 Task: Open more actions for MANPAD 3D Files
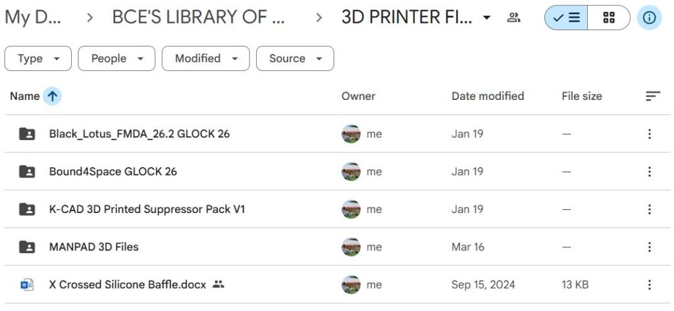point(649,247)
